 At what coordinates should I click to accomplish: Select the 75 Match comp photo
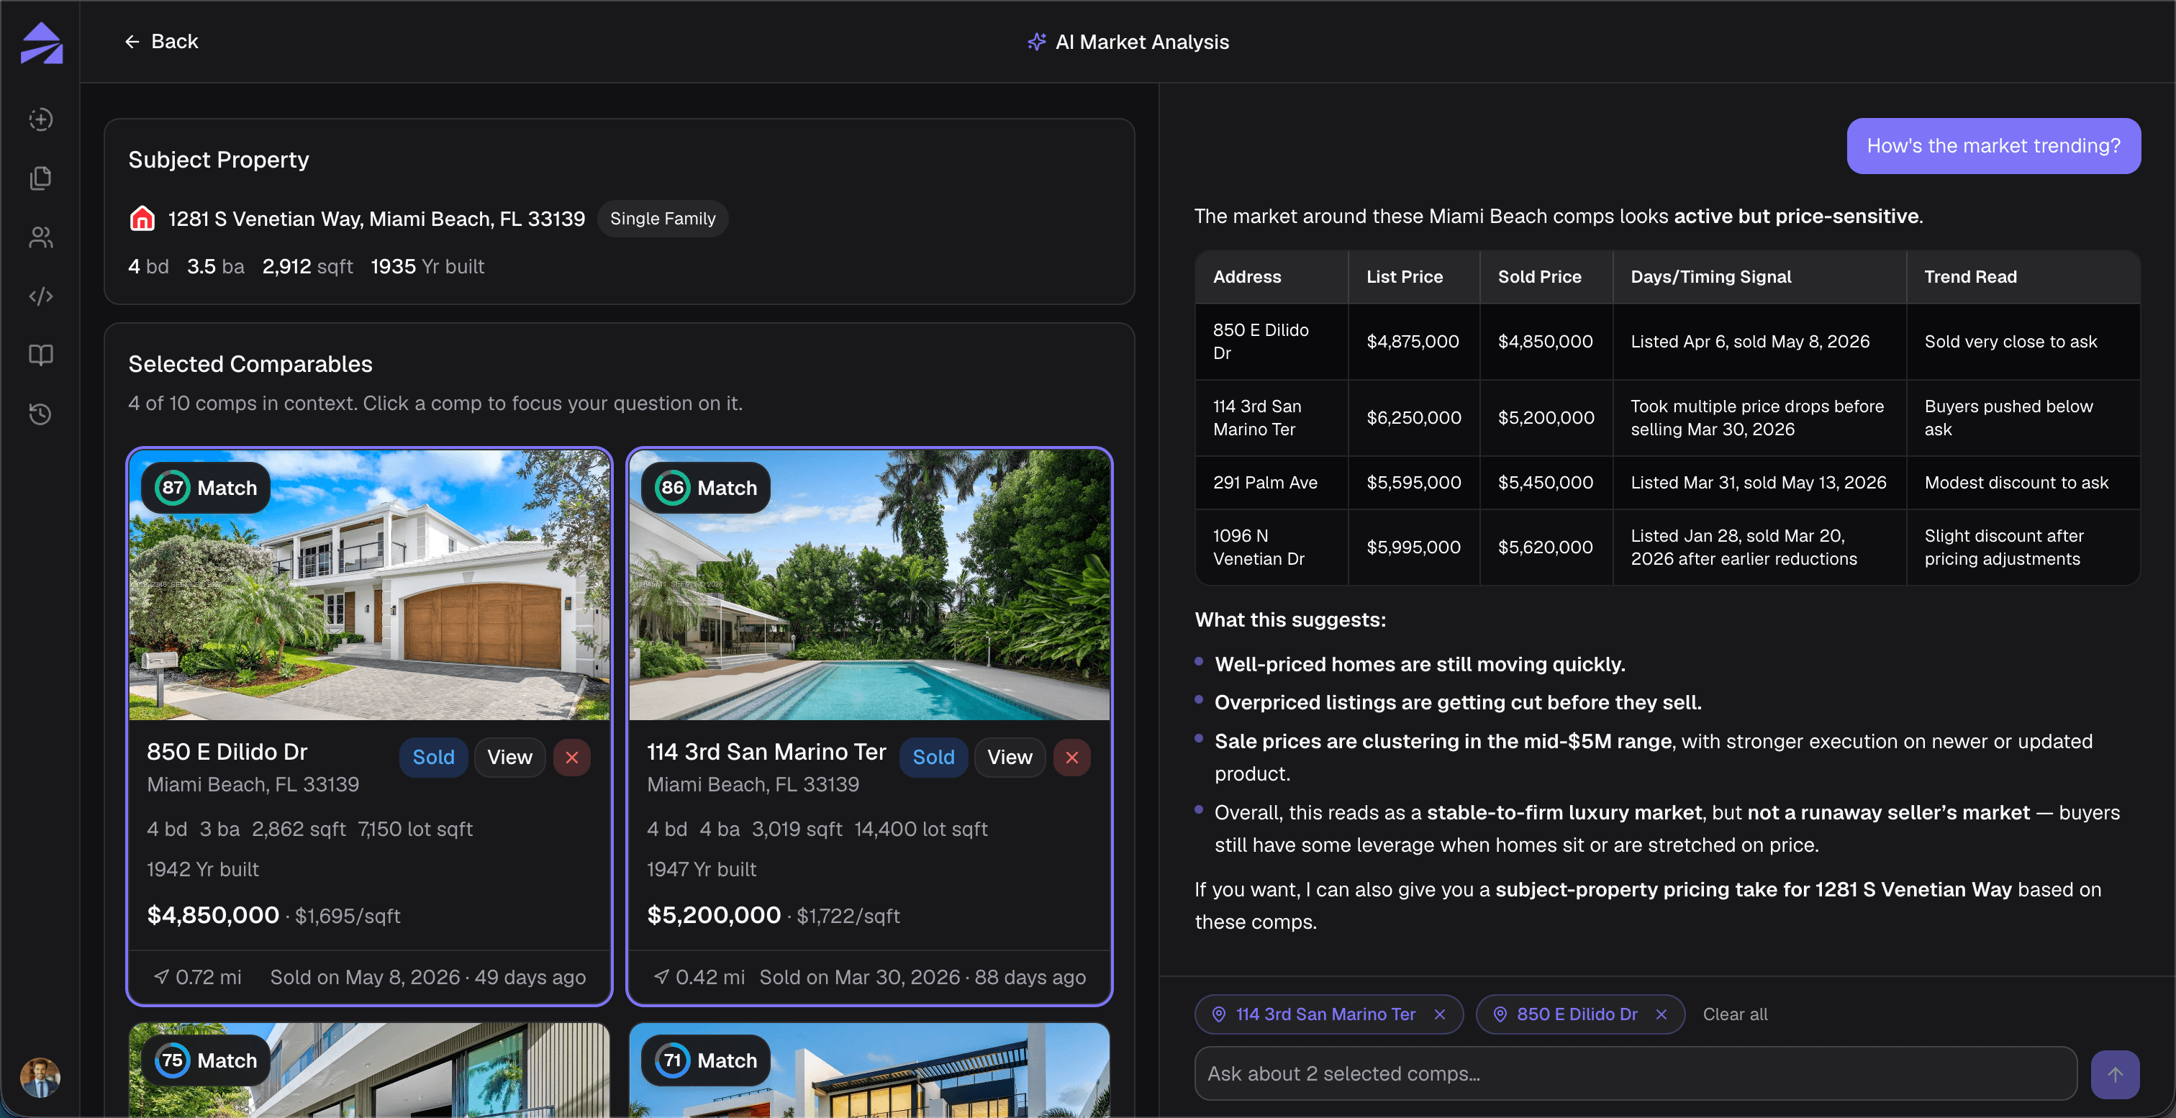(369, 1071)
